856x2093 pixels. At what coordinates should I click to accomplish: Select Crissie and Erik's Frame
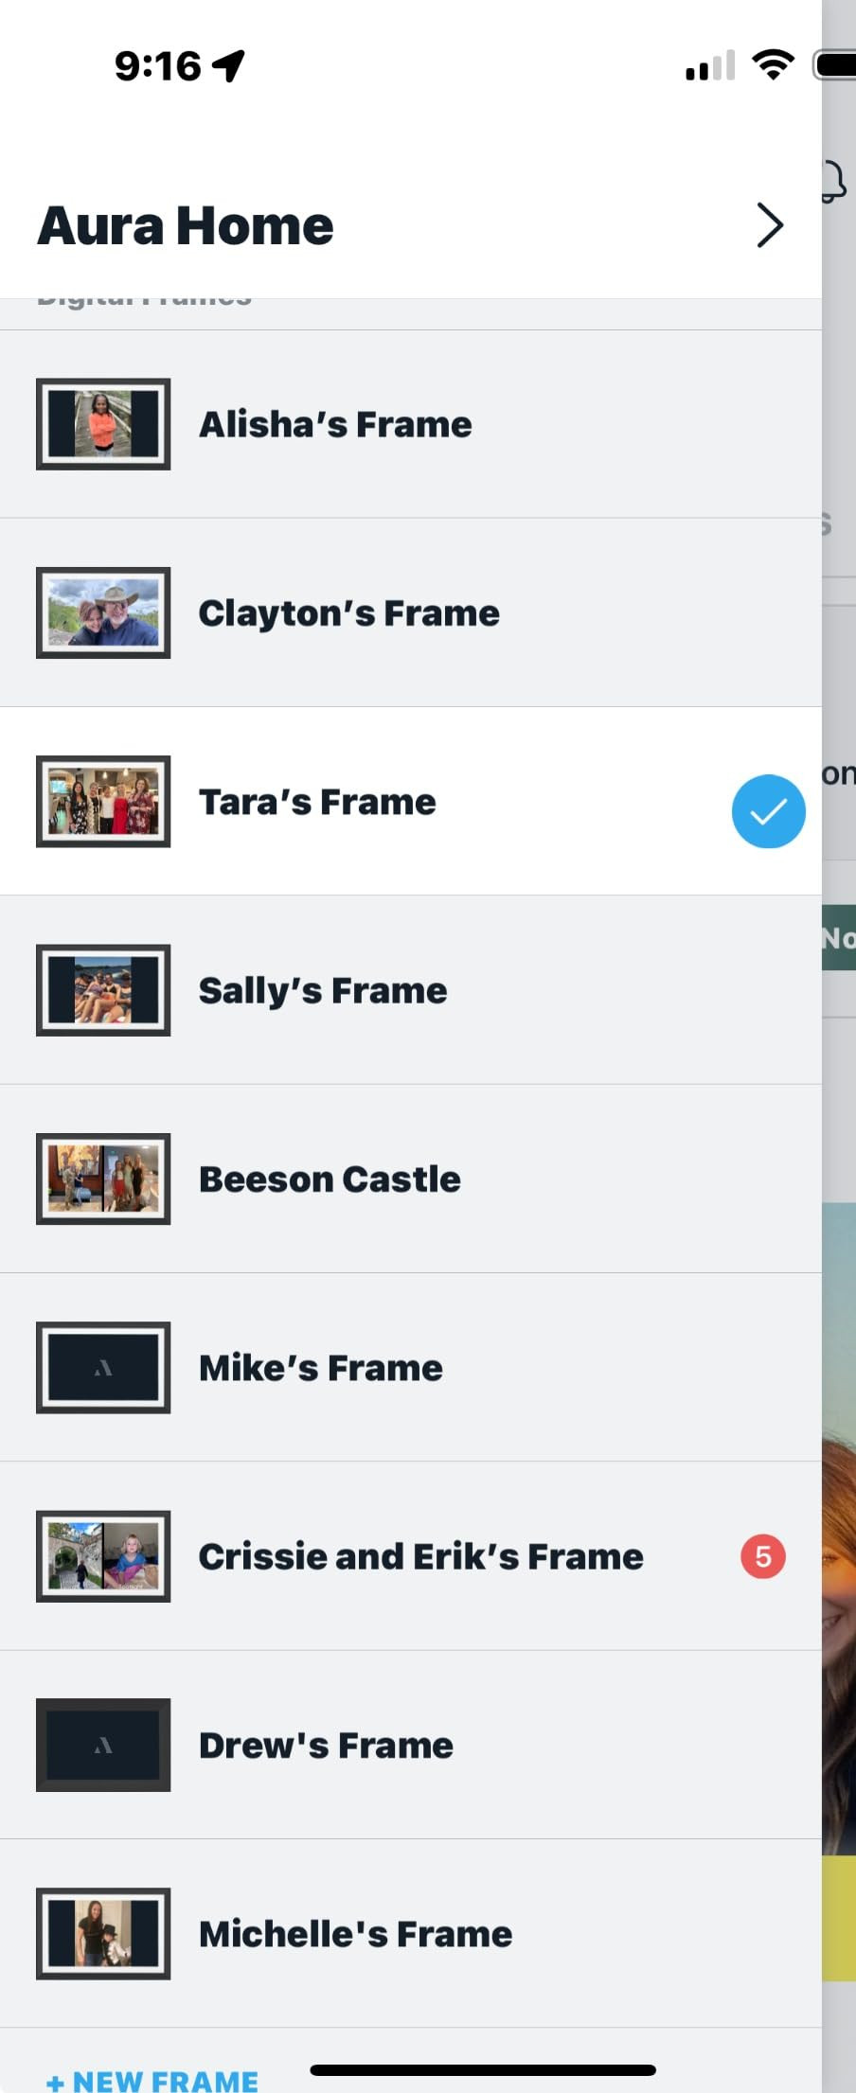click(420, 1556)
